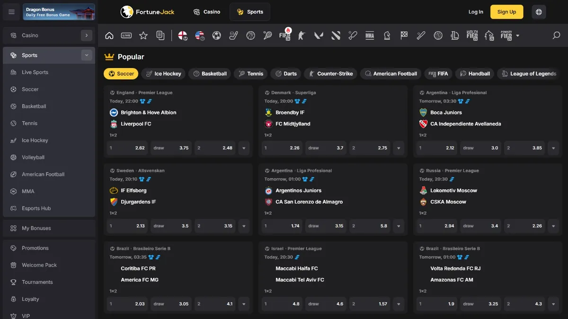Toggle the League of Legends filter chip
The image size is (568, 319).
coord(527,73)
